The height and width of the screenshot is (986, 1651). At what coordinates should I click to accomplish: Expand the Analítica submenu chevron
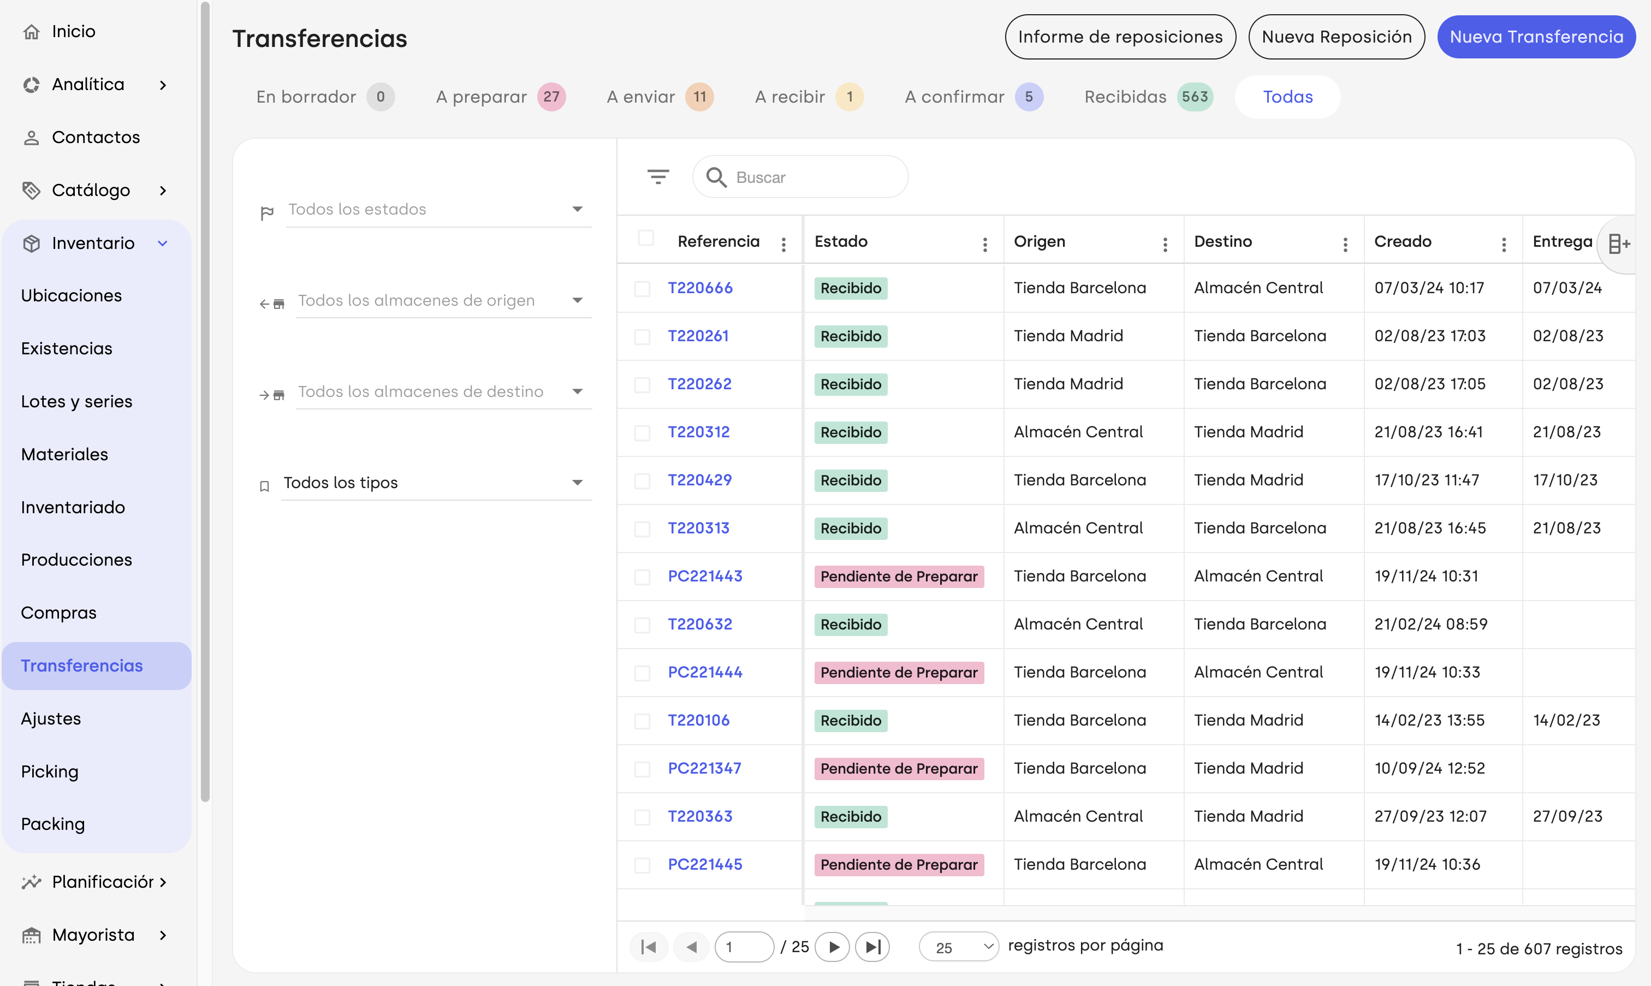[163, 85]
